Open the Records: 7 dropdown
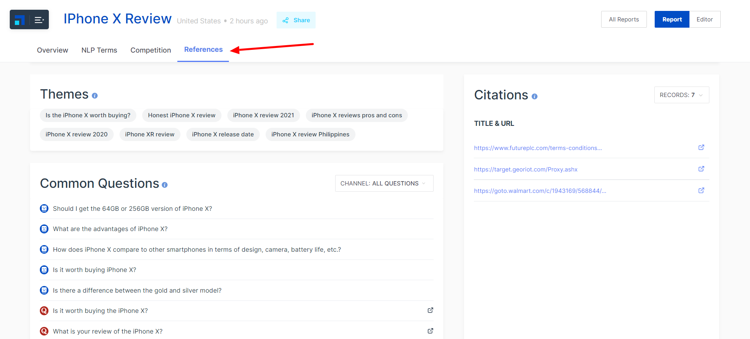This screenshot has height=339, width=750. point(682,95)
